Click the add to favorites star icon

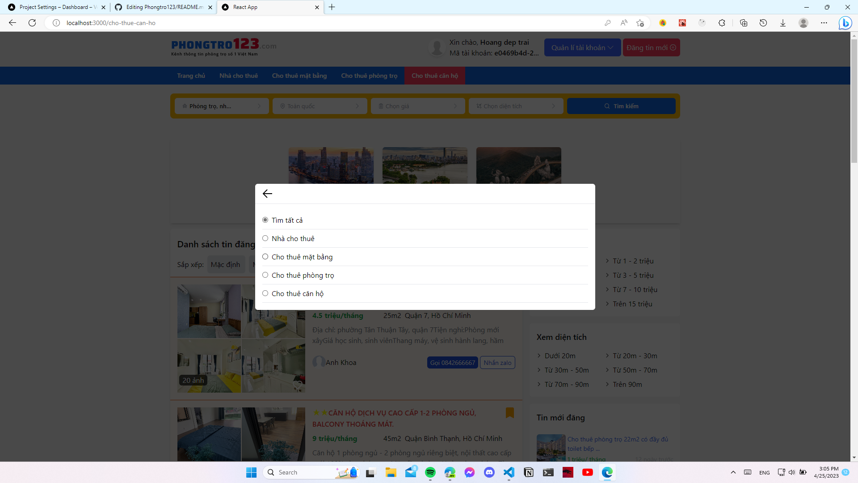point(640,23)
